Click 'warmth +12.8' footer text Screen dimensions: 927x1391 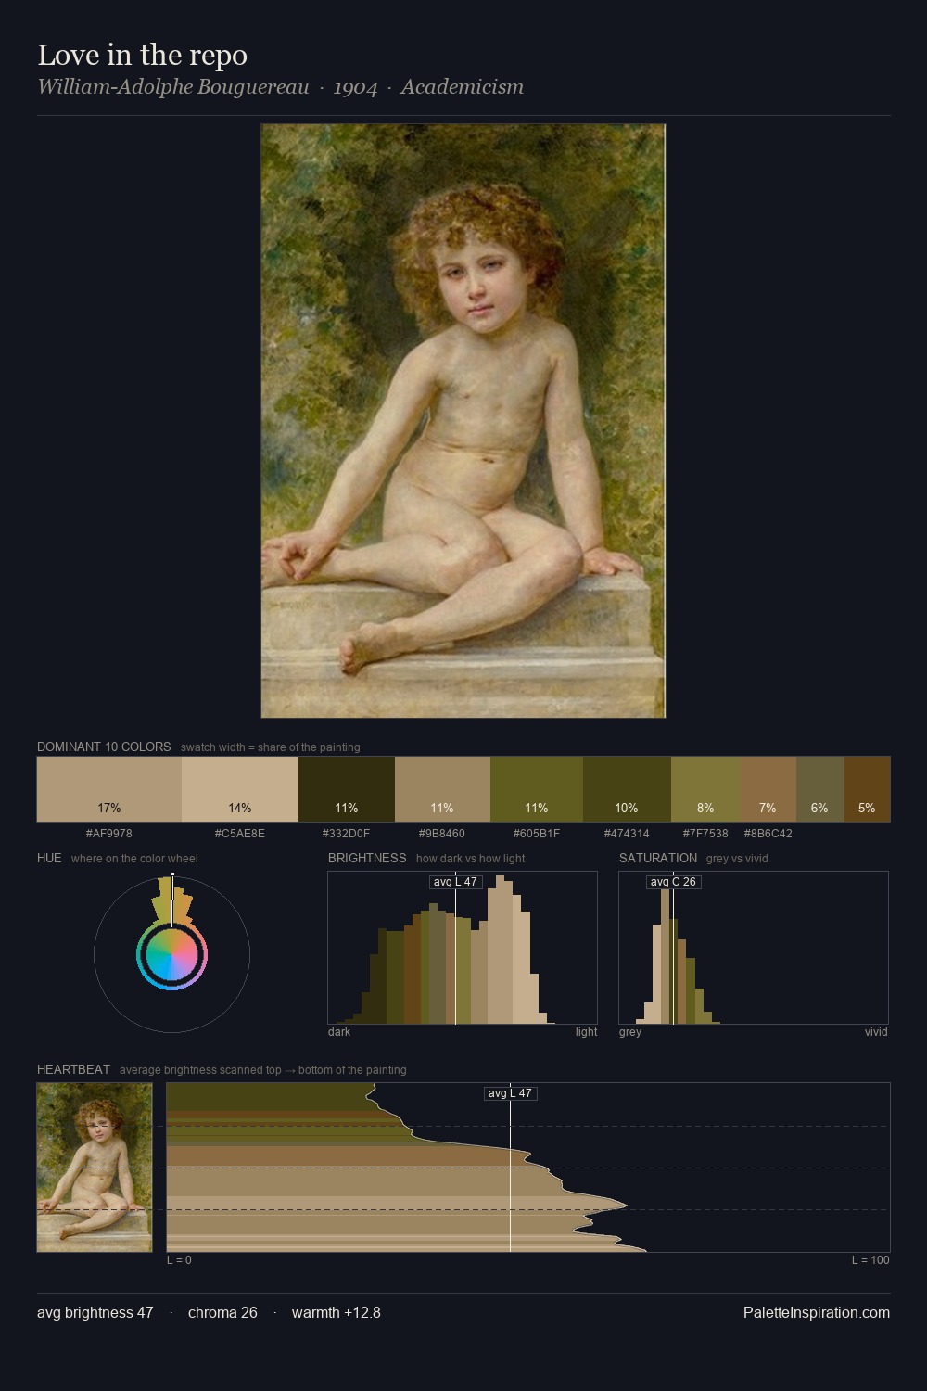pyautogui.click(x=337, y=1312)
